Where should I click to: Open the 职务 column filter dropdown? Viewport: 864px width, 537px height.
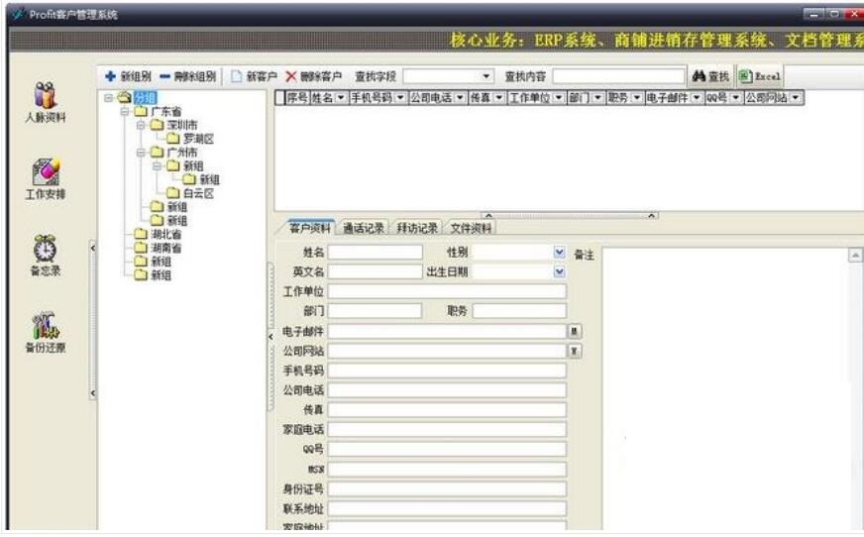(x=636, y=98)
